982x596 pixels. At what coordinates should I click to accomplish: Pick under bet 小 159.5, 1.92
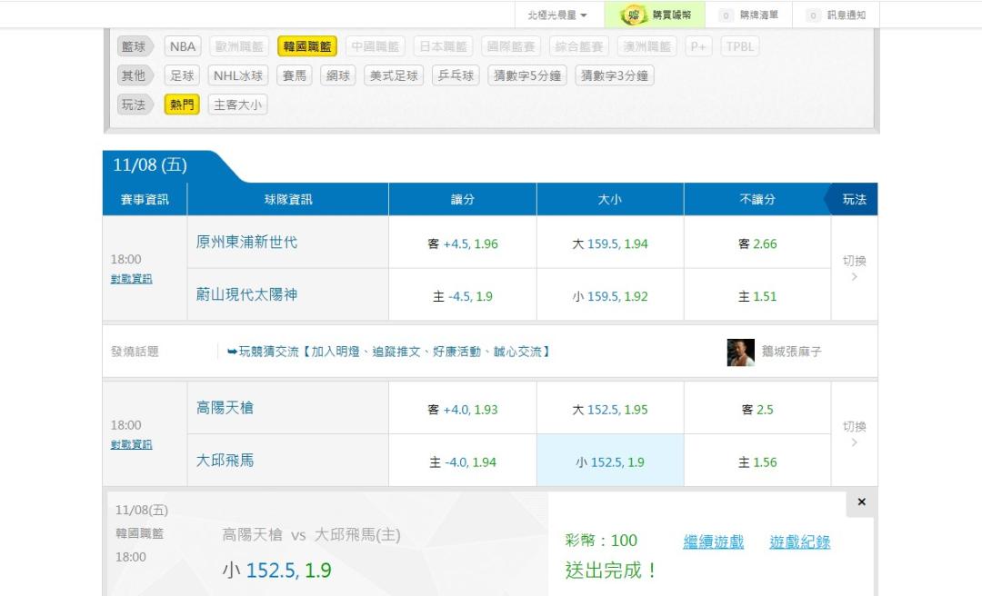coord(610,296)
